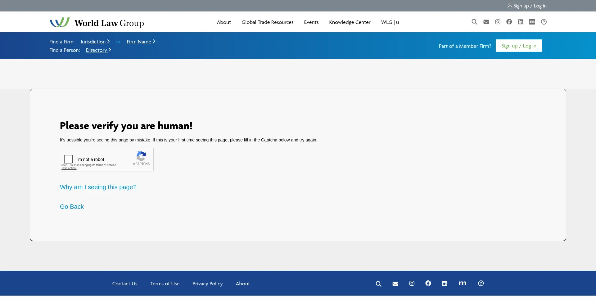Open the Events menu item
596x308 pixels.
311,22
